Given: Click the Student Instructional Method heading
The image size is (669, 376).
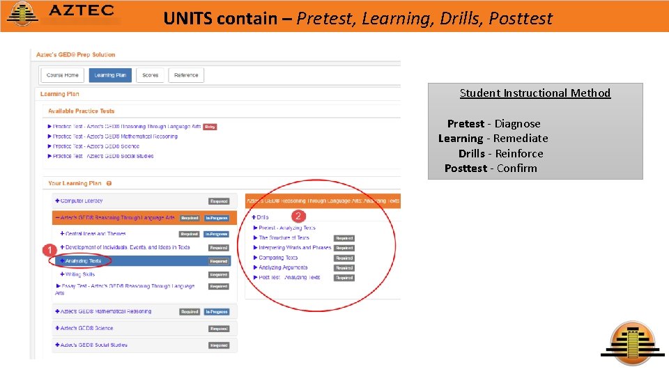Looking at the screenshot, I should [x=535, y=93].
